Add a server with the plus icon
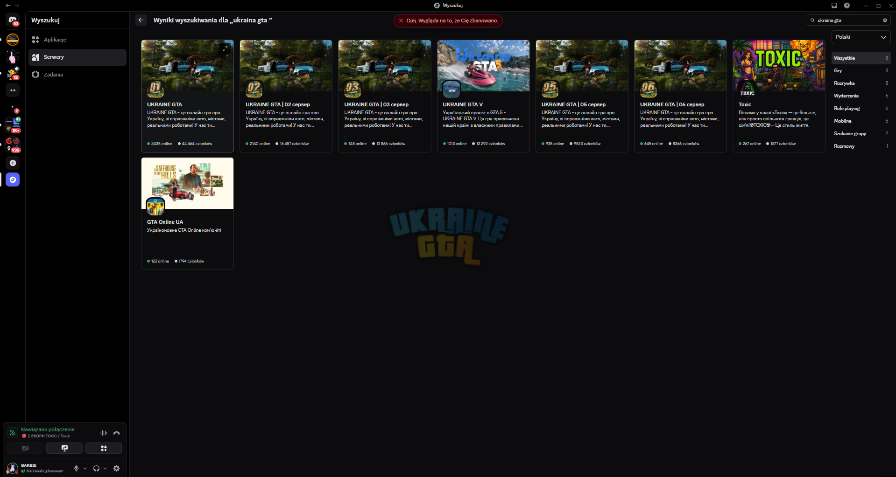Viewport: 896px width, 477px height. (x=13, y=163)
